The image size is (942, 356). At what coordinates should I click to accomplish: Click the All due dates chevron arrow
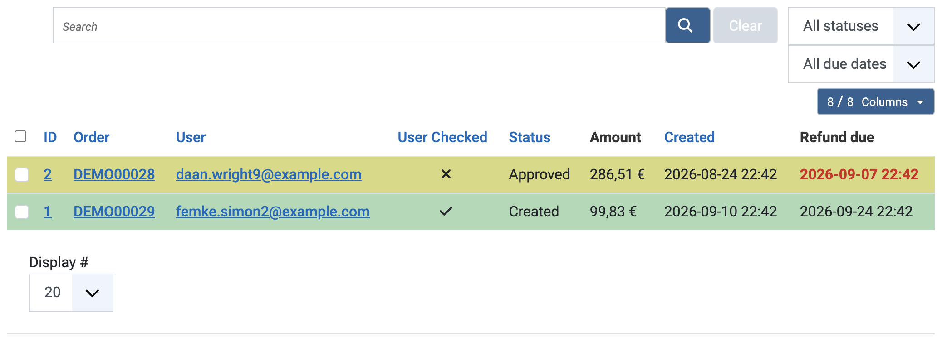pos(913,65)
